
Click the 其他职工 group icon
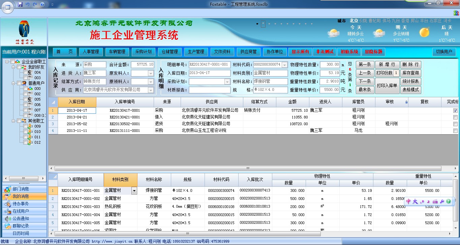tap(25, 121)
